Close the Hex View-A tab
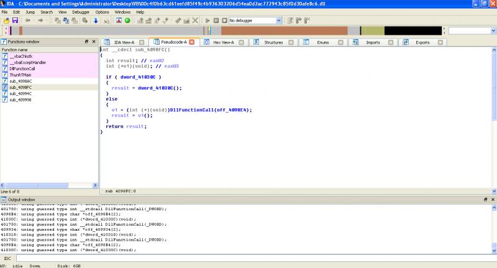497x268 pixels. point(241,42)
